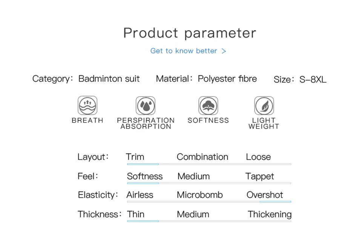This screenshot has width=362, height=241.
Task: Select Thickening thickness option
Action: click(x=269, y=215)
